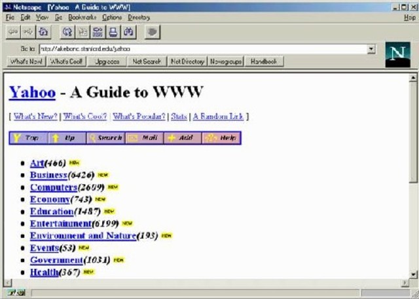This screenshot has width=419, height=299.
Task: Follow the Yahoo heading link
Action: (x=32, y=92)
